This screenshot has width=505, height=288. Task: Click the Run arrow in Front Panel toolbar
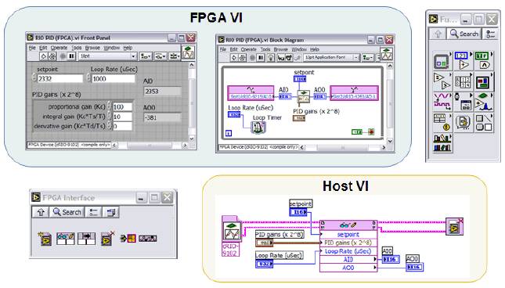coord(43,56)
